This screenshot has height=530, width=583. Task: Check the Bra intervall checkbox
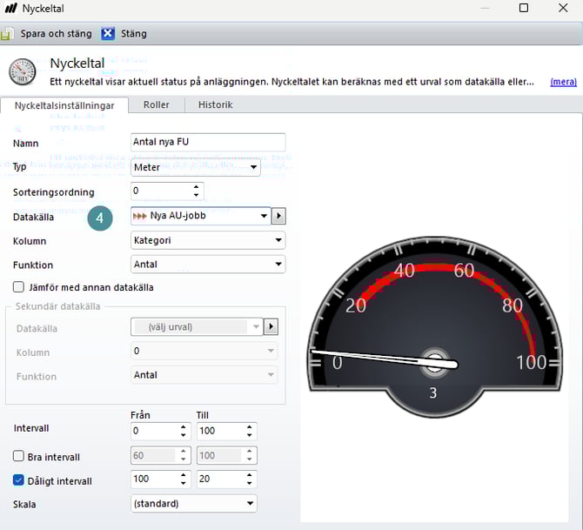click(18, 457)
